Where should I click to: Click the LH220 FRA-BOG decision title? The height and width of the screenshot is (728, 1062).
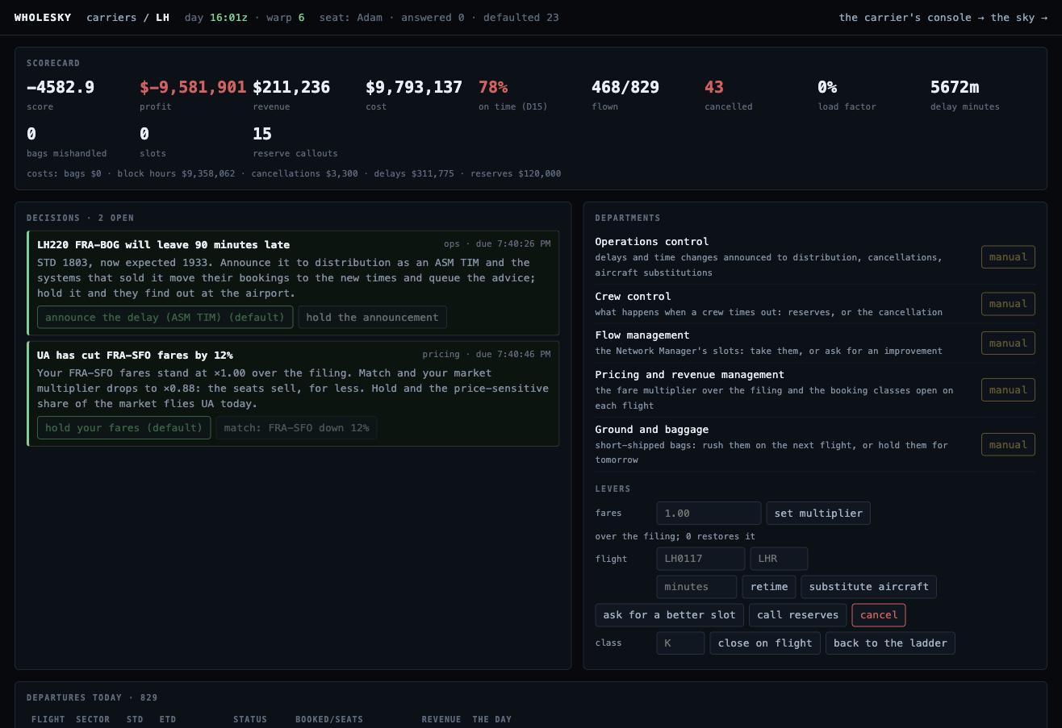[x=163, y=245]
